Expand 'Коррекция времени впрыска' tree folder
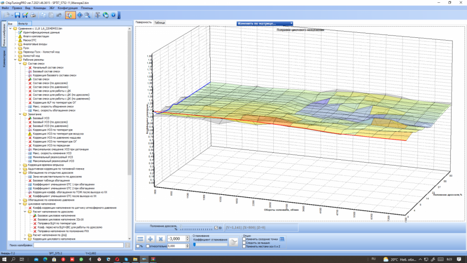This screenshot has width=467, height=263. coord(19,165)
